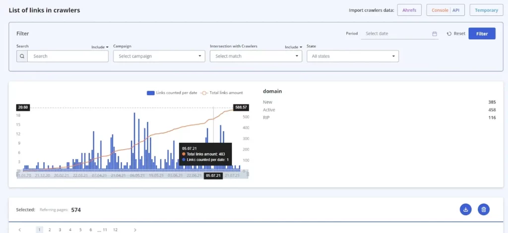This screenshot has width=508, height=233.
Task: Click the left handle of chart range slider
Action: [17, 174]
